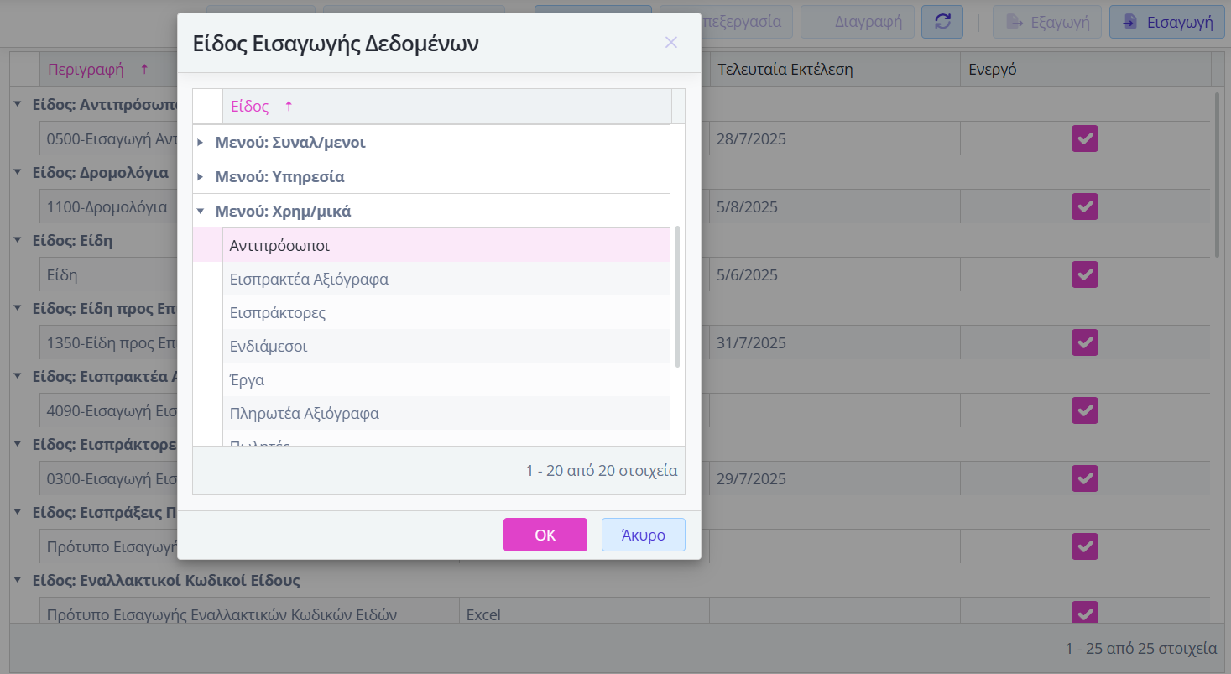Click the sort arrow beside Περιγραφή header
1231x674 pixels.
(x=143, y=69)
